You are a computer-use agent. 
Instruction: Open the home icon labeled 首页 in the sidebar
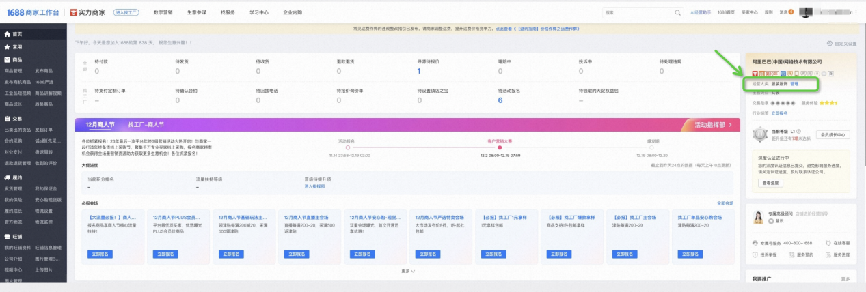click(x=8, y=34)
